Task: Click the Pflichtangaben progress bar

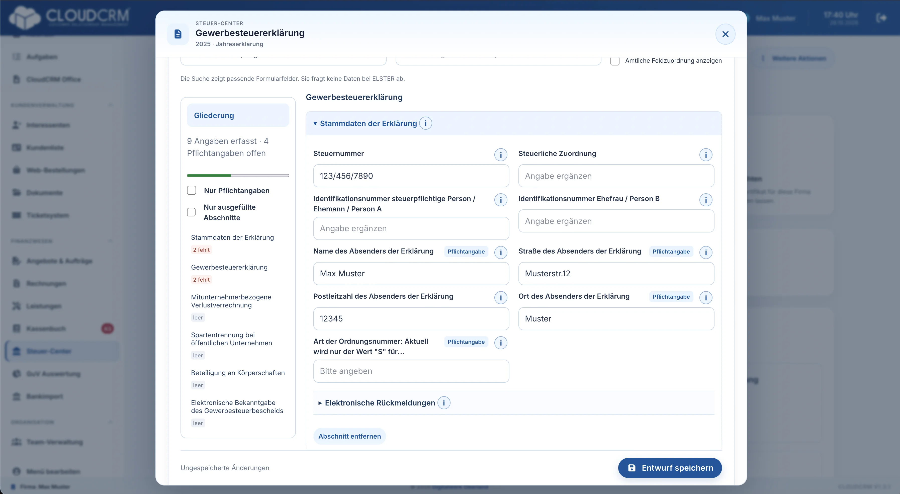Action: pyautogui.click(x=238, y=175)
